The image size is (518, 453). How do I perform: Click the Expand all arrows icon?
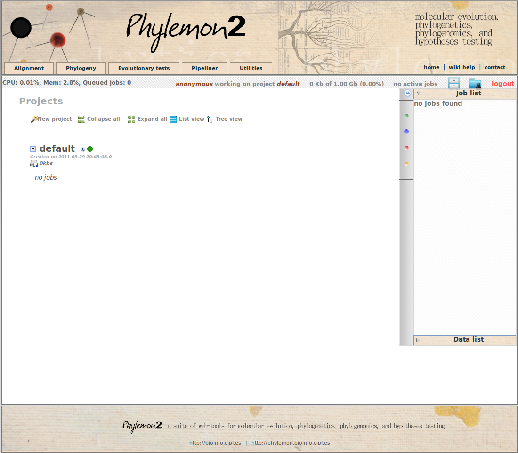point(132,119)
